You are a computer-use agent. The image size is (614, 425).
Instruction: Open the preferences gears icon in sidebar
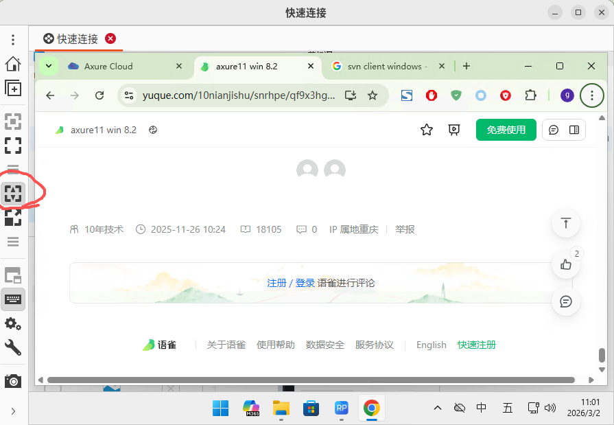click(x=13, y=323)
